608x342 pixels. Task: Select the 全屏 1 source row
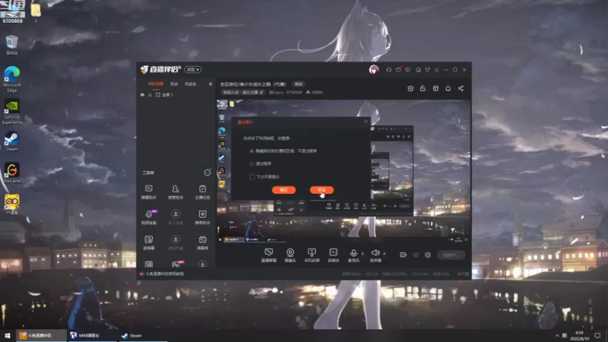(176, 94)
